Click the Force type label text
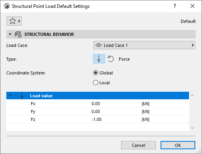The image size is (202, 154). [x=124, y=59]
